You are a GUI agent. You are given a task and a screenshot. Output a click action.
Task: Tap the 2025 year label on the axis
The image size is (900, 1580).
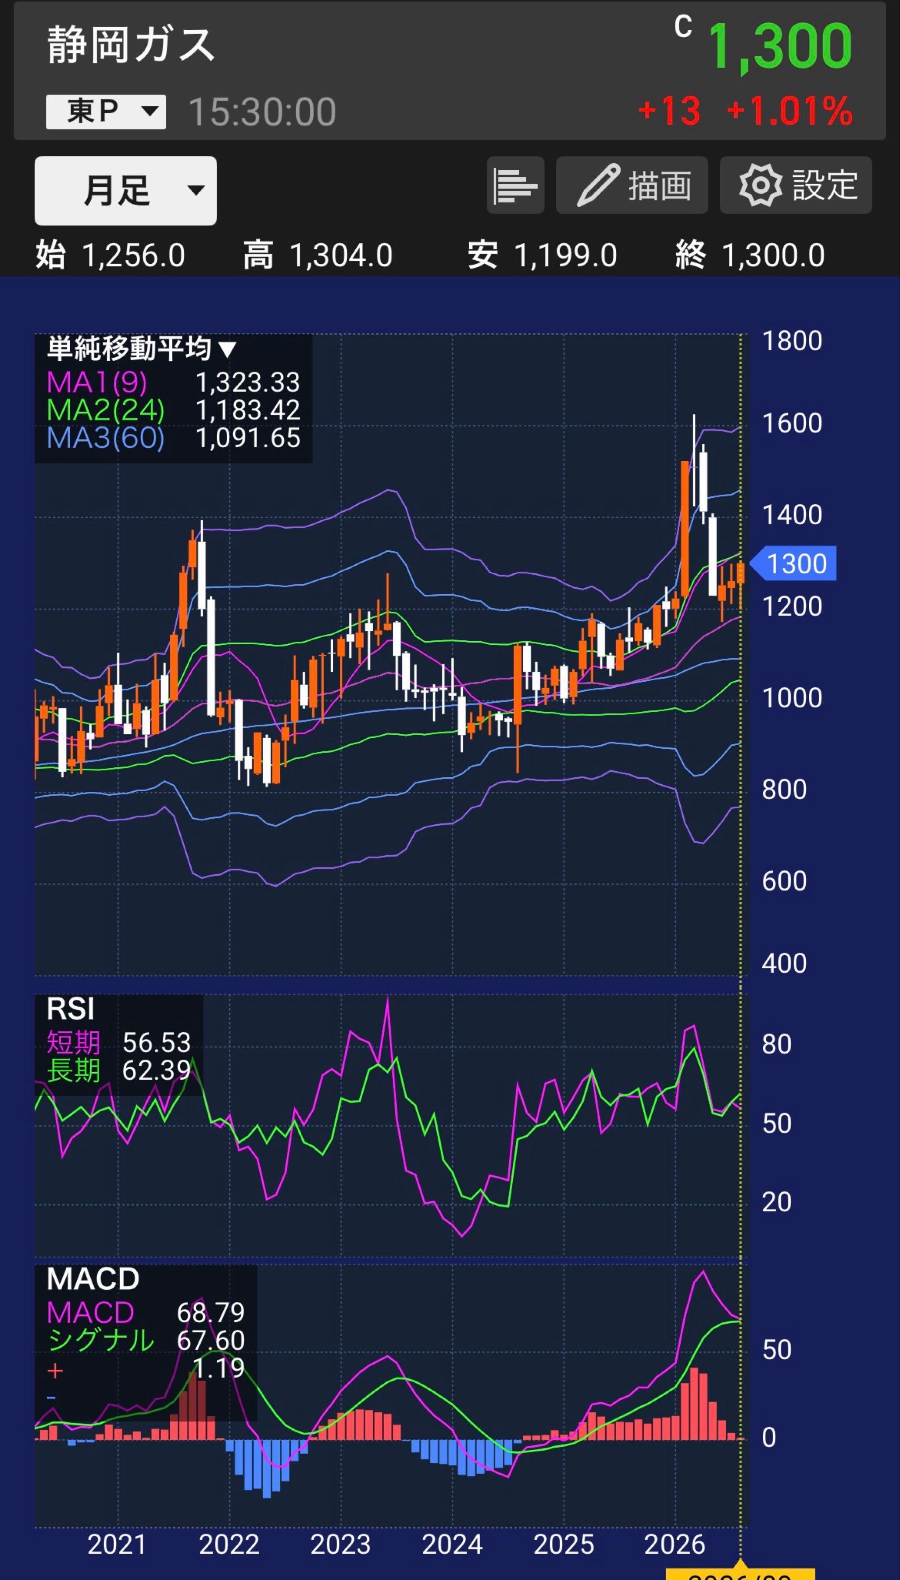pyautogui.click(x=564, y=1544)
